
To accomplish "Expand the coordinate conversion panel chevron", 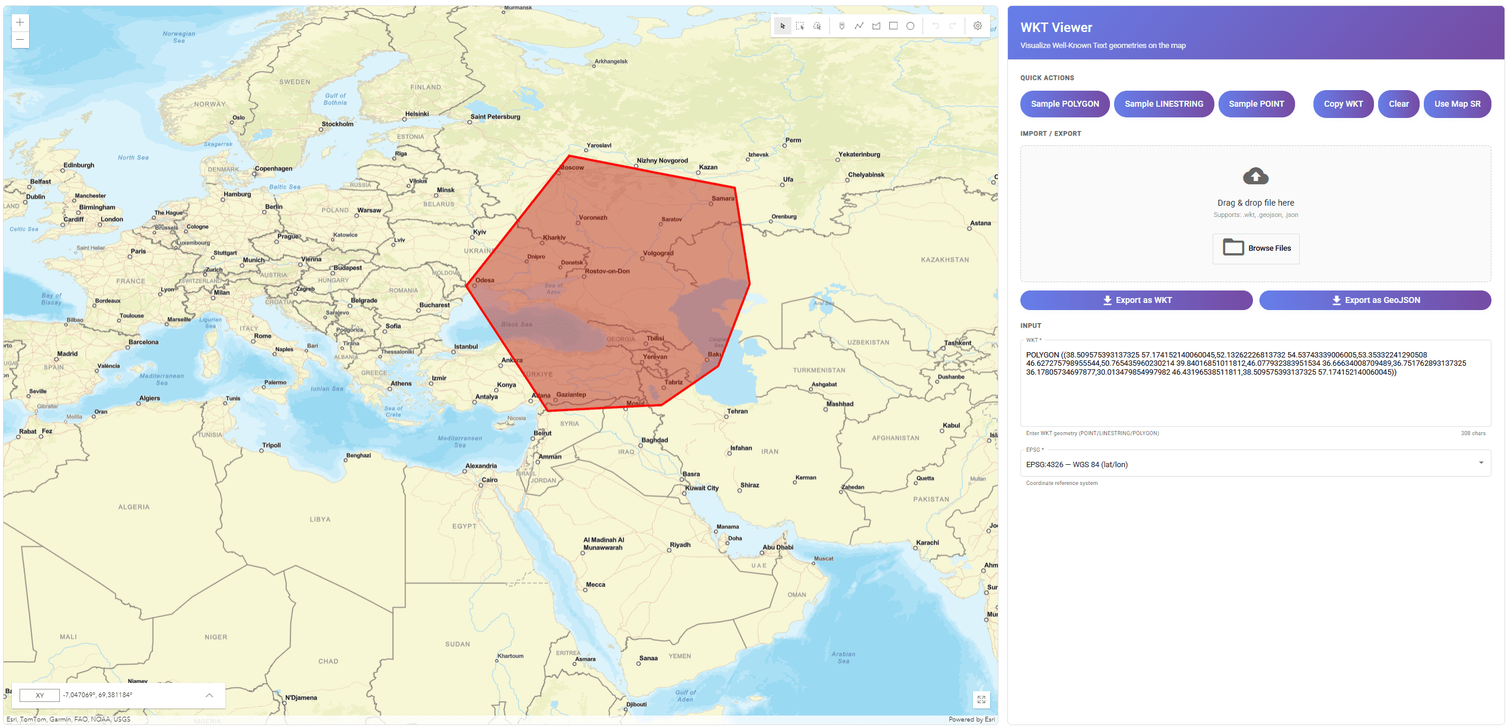I will click(x=209, y=695).
